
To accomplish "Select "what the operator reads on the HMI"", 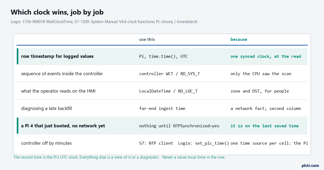I will point(58,91).
